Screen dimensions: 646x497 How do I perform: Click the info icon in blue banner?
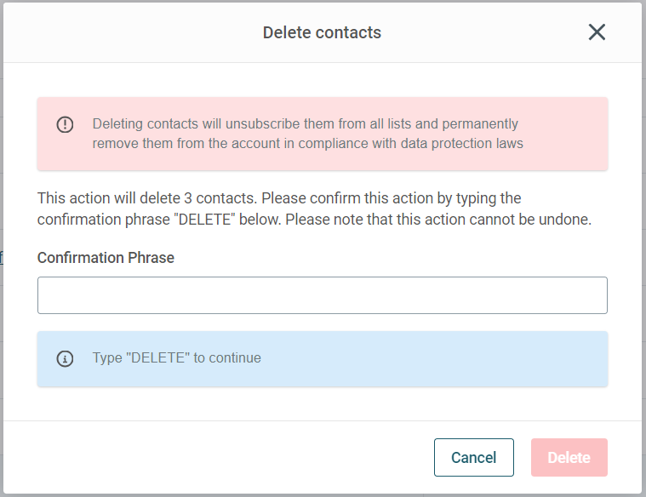click(65, 358)
